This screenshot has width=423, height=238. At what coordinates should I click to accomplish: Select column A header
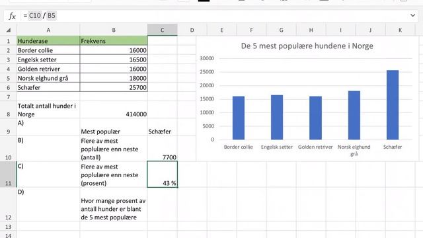click(x=48, y=30)
